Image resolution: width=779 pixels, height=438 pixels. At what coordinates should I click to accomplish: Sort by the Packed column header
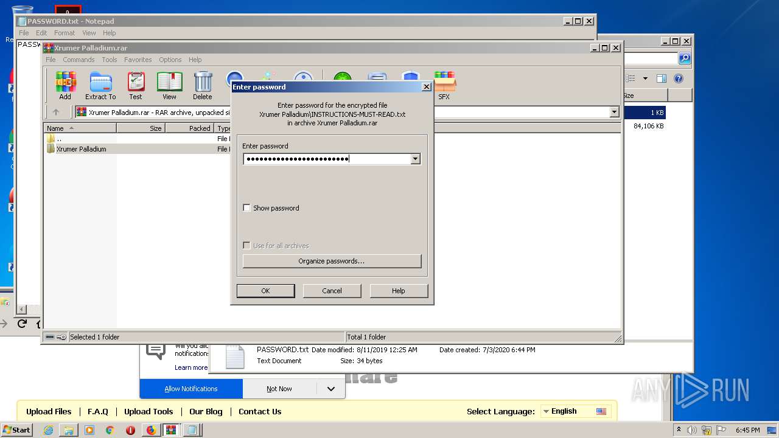[189, 128]
